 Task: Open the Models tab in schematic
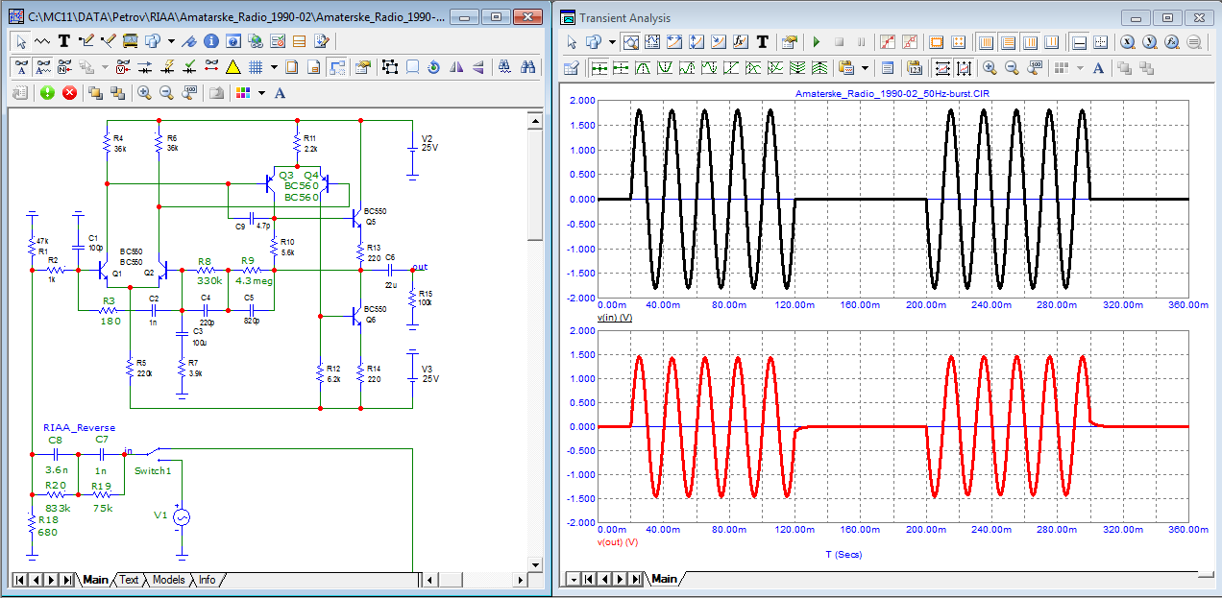(168, 580)
